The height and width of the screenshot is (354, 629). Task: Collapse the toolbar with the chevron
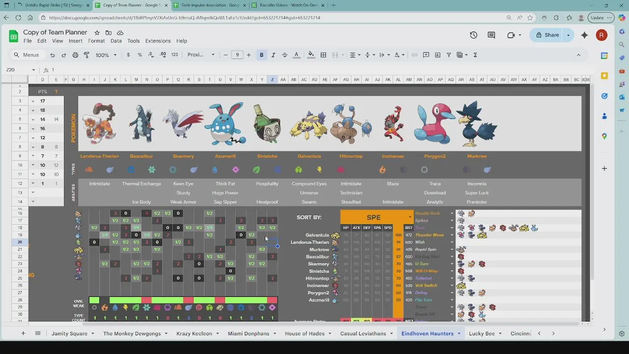(578, 55)
